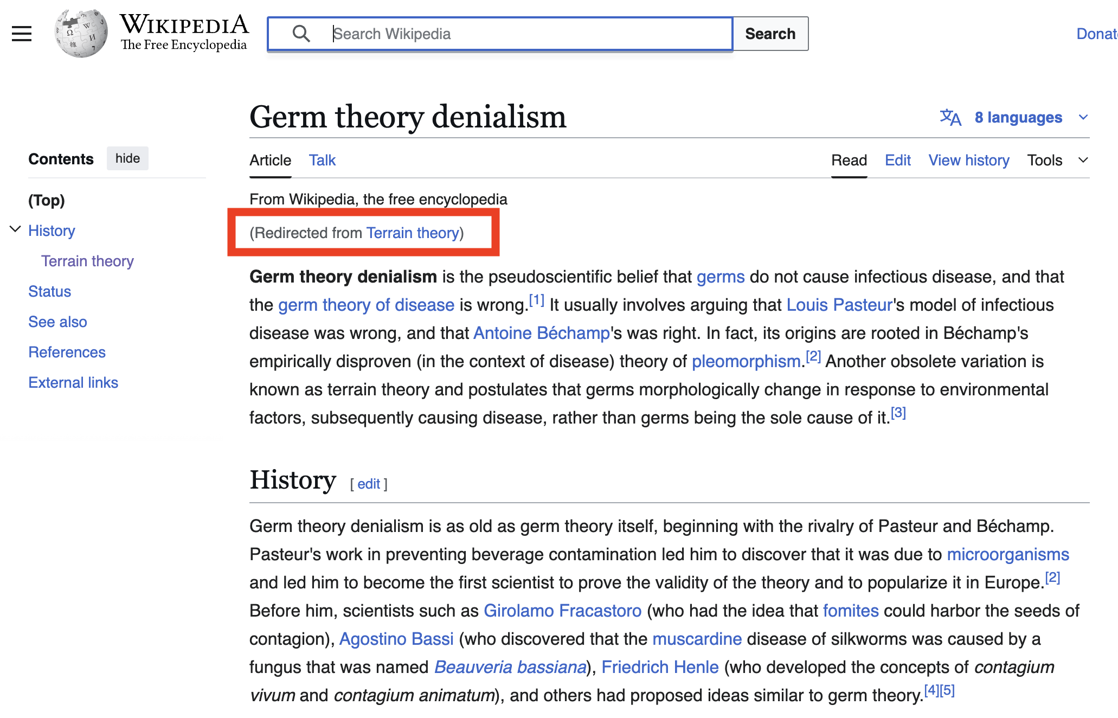Switch to the Talk tab
The image size is (1118, 718).
[322, 160]
